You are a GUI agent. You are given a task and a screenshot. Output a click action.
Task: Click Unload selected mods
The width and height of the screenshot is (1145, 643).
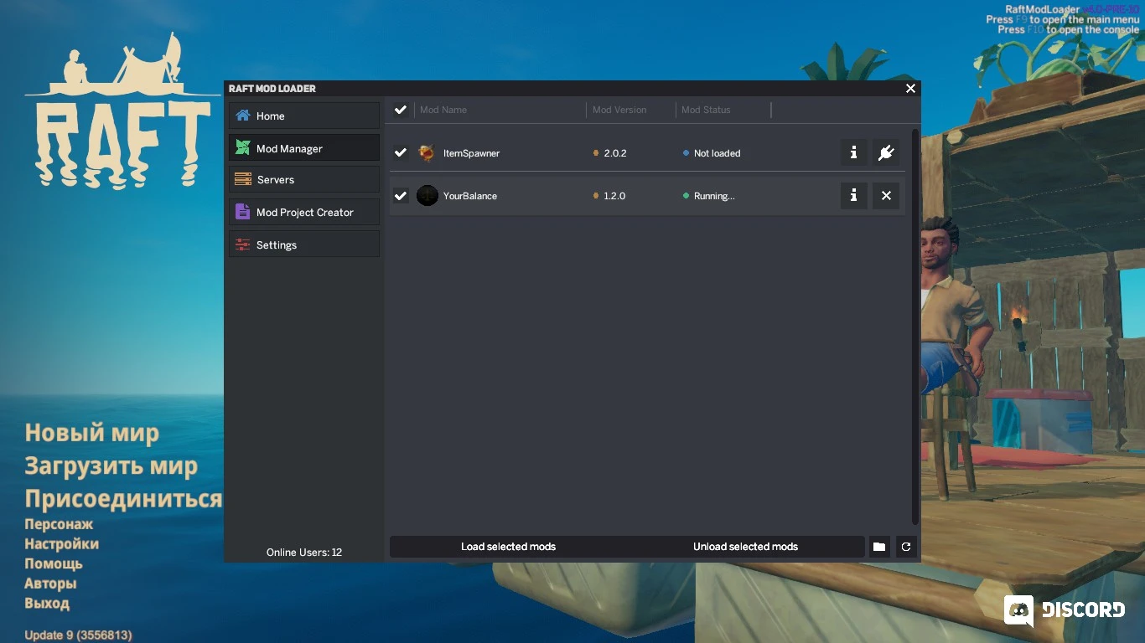click(745, 547)
